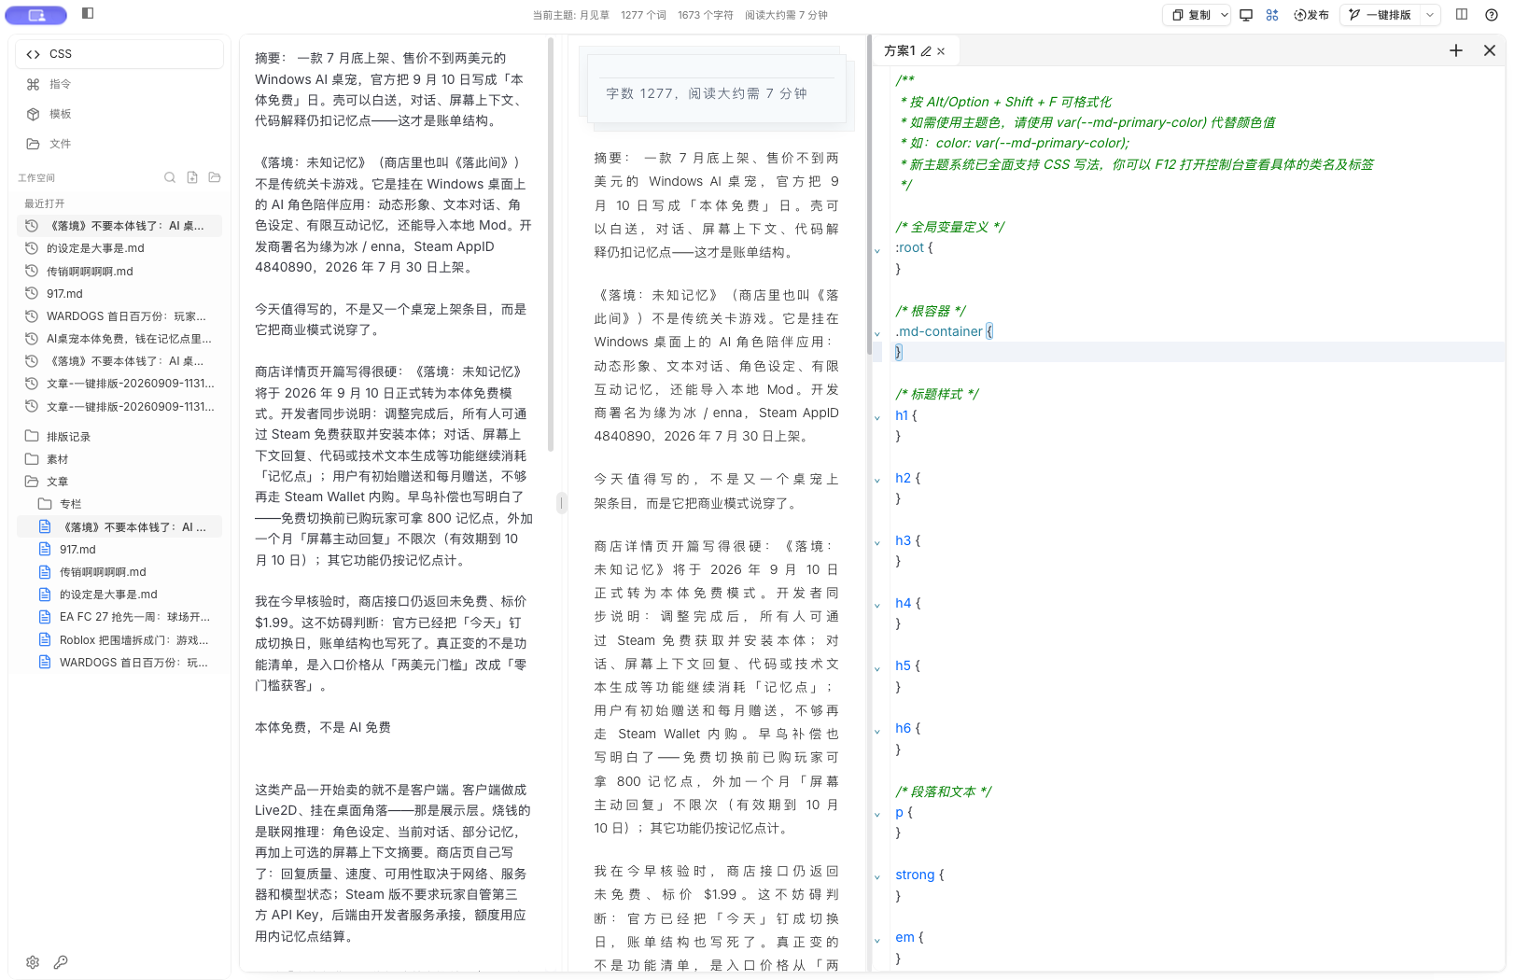1514x980 pixels.
Task: Fold the h1 CSS block
Action: [877, 418]
